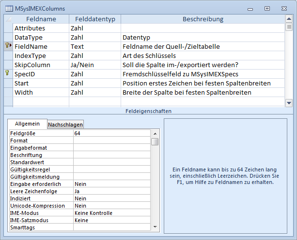The width and height of the screenshot is (297, 240).
Task: Click the table icon in the title bar
Action: click(x=9, y=8)
